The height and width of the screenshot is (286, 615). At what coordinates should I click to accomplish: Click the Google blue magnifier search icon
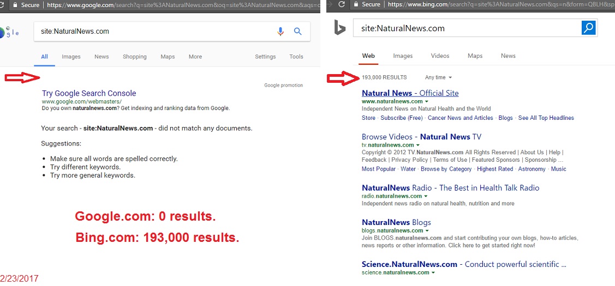coord(298,32)
